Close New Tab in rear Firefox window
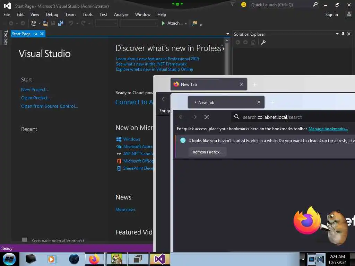The width and height of the screenshot is (355, 266). (x=242, y=84)
